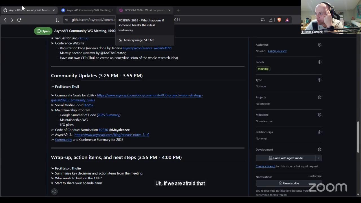The height and width of the screenshot is (203, 361).
Task: Customize notification settings
Action: tap(315, 176)
